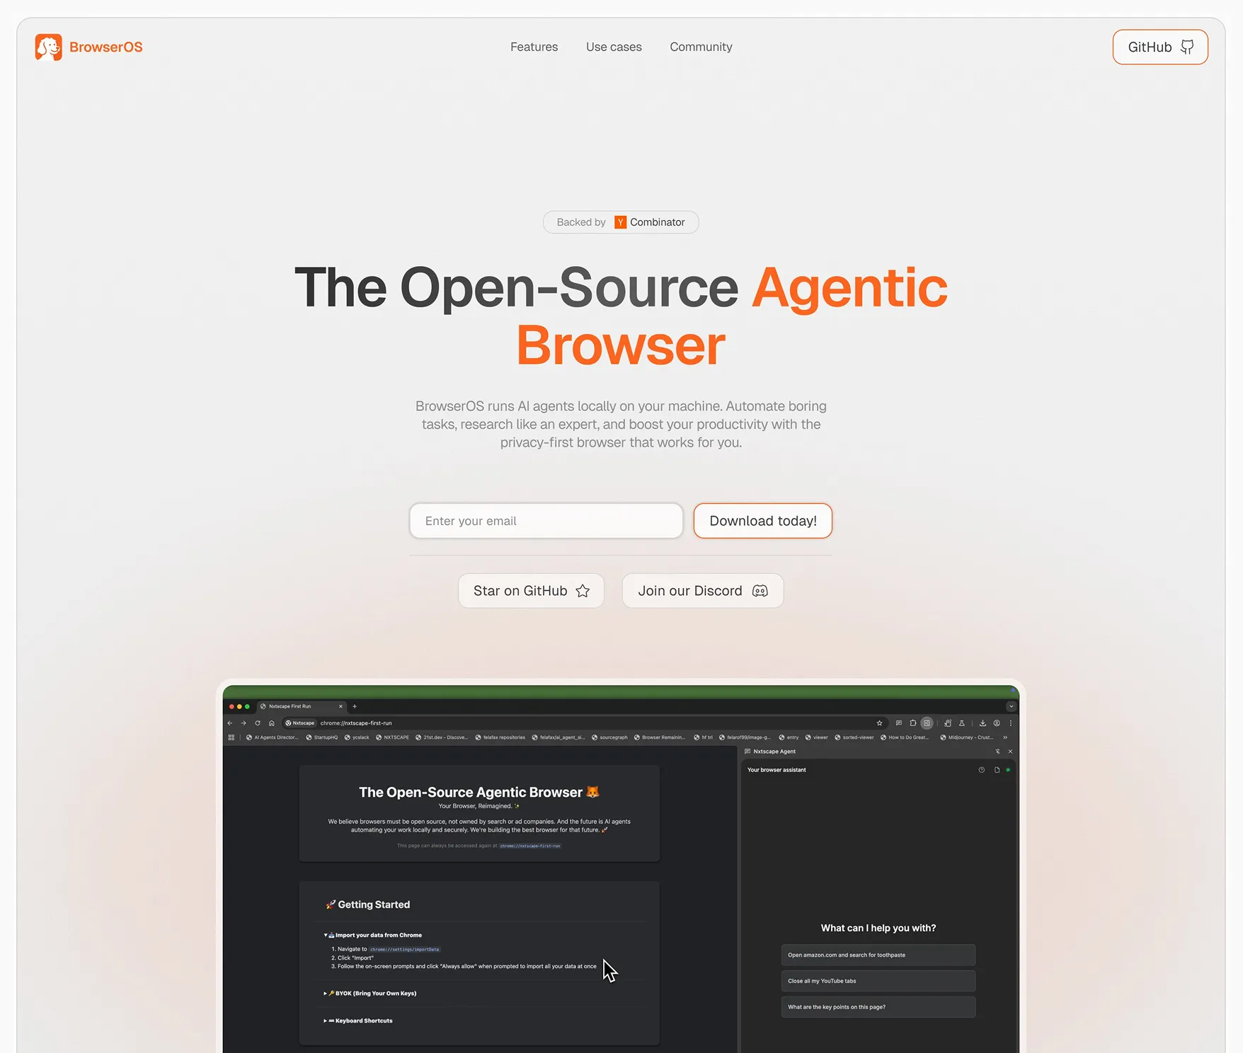This screenshot has width=1243, height=1053.
Task: Open the flask labs icon
Action: coord(962,723)
